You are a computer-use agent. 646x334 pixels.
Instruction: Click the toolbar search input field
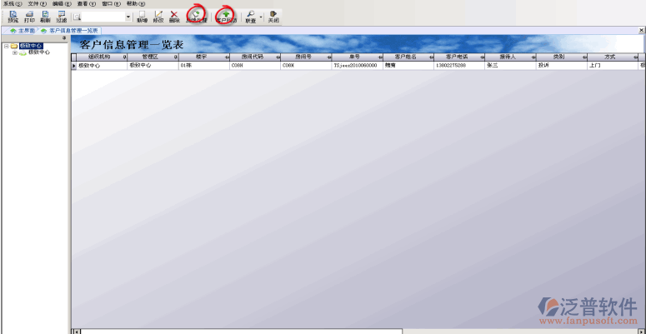[x=103, y=17]
